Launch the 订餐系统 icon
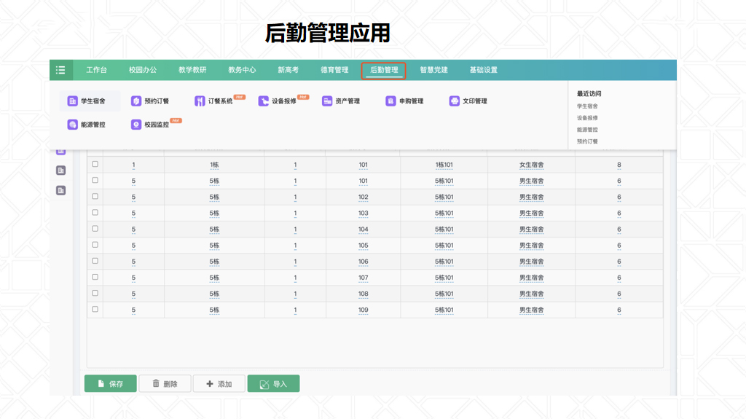This screenshot has width=746, height=419. pos(200,101)
